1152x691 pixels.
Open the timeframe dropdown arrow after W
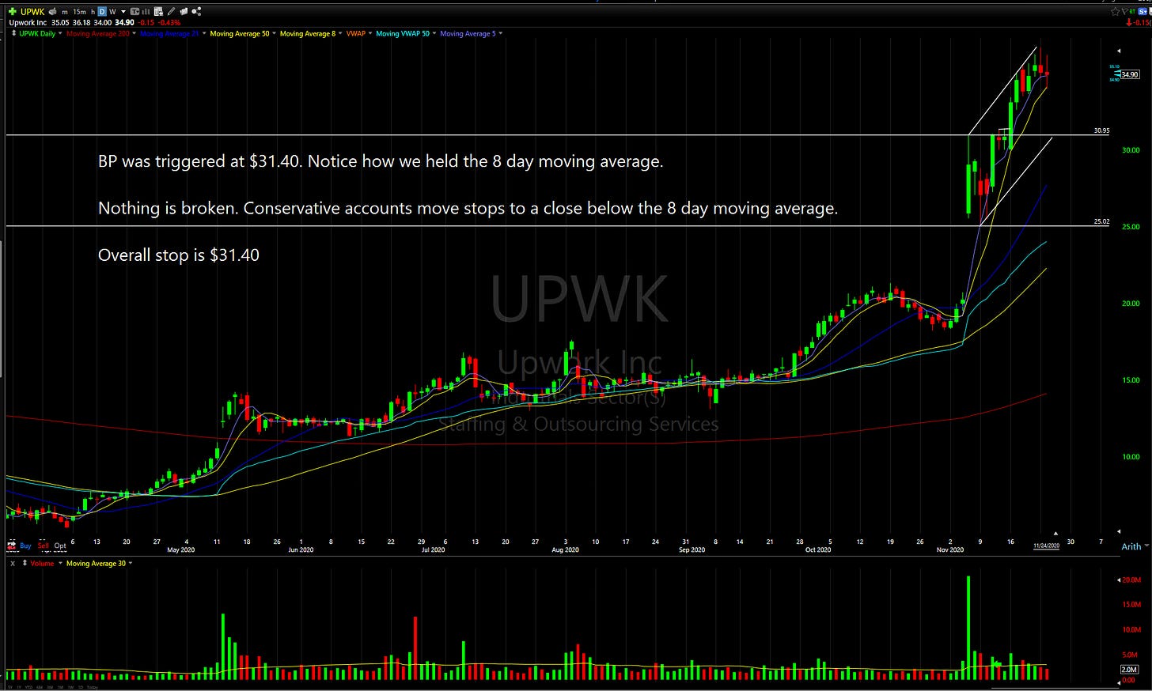(123, 12)
